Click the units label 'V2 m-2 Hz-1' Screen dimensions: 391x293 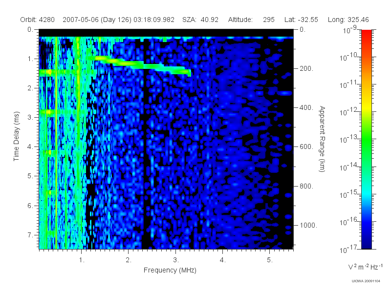click(365, 267)
